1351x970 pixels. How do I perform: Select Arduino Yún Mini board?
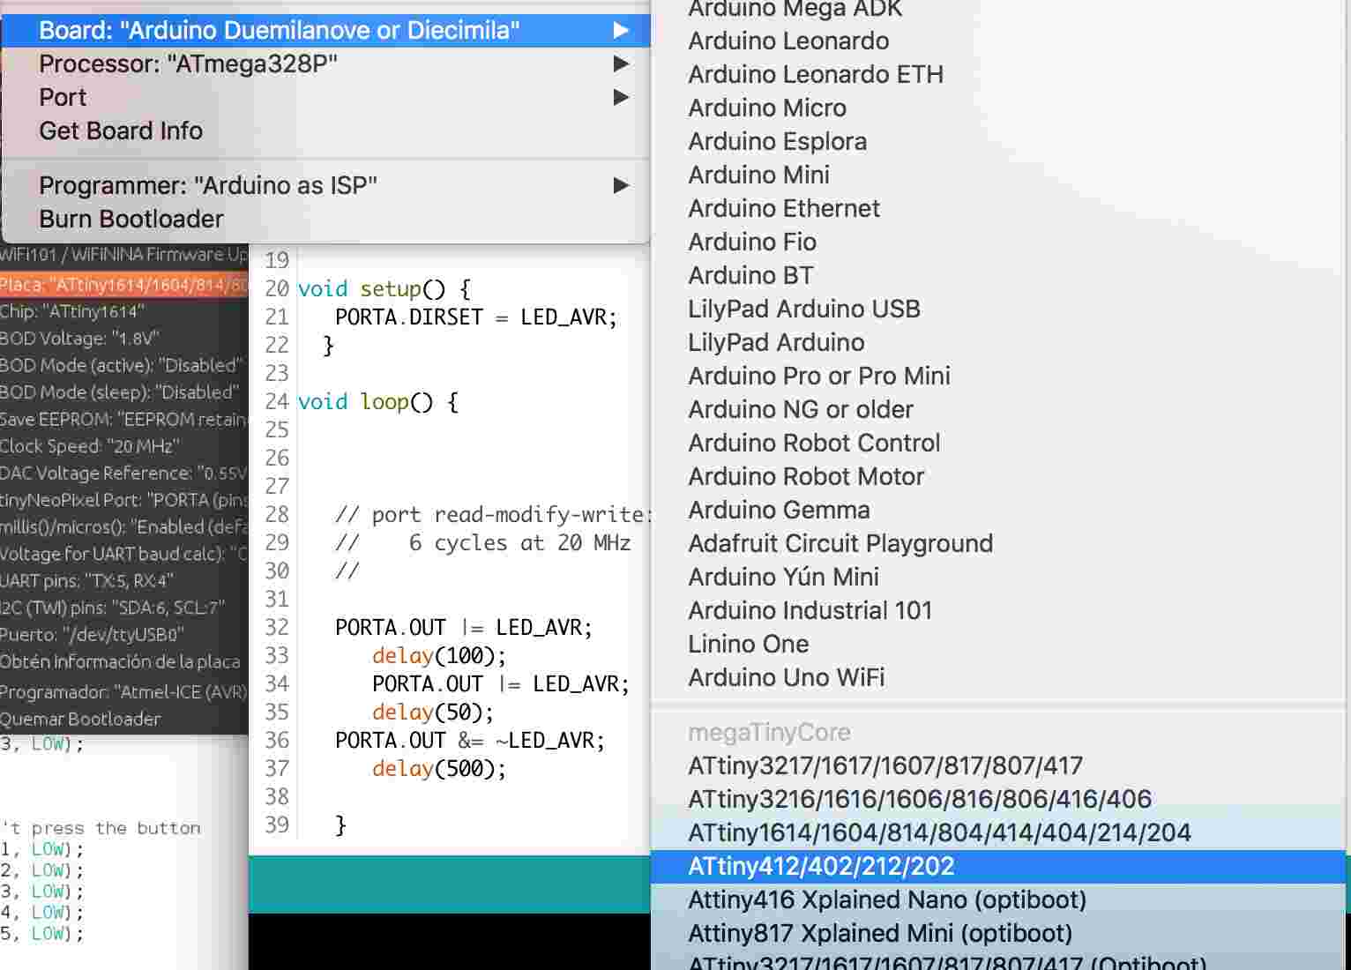(998, 577)
